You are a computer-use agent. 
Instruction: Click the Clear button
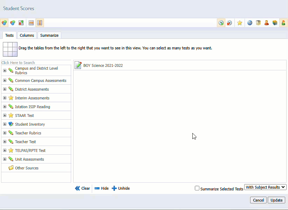[82, 188]
